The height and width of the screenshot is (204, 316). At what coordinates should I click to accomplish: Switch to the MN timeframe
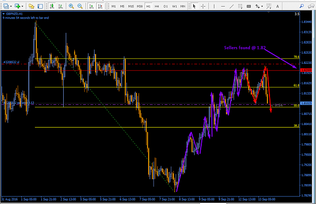(x=183, y=7)
